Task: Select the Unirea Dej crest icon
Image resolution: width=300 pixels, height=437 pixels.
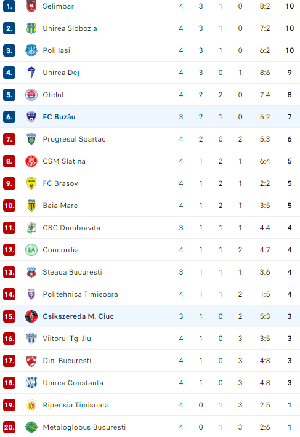Action: coord(31,73)
